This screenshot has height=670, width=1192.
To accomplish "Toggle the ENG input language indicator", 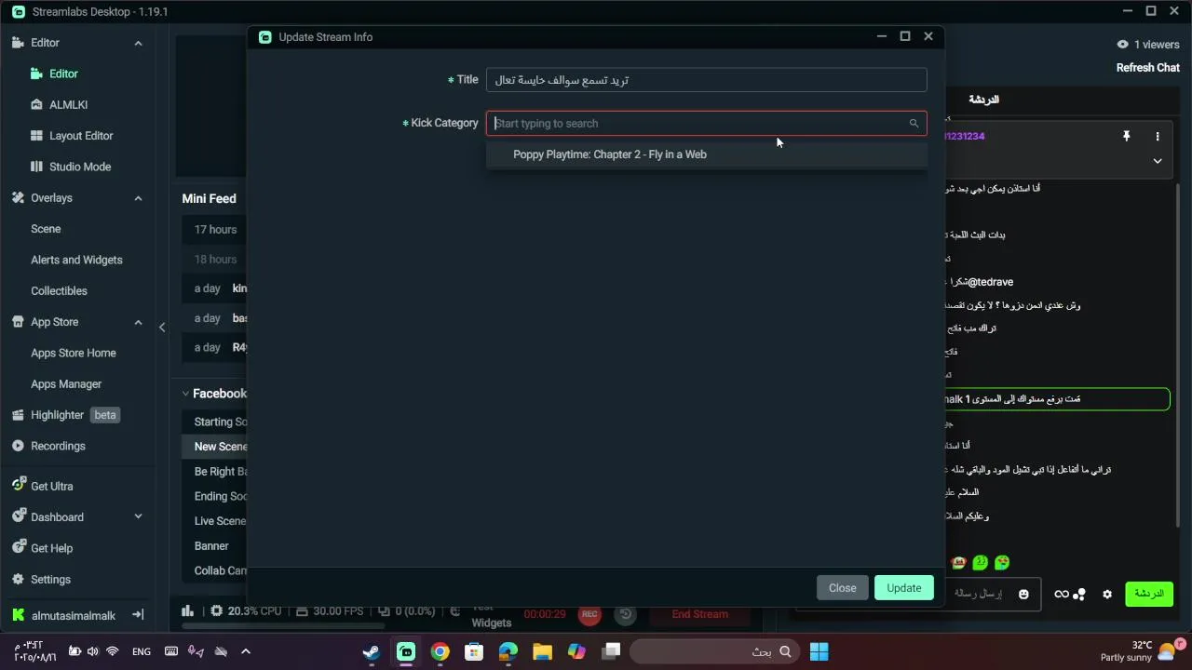I will coord(142,652).
